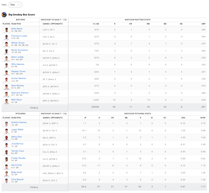
Task: Click Aaron Judge's player headshot
Action: pyautogui.click(x=6, y=58)
